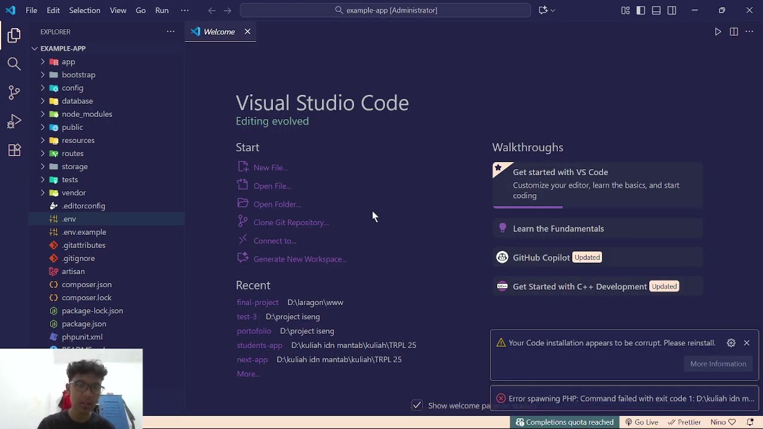The image size is (763, 429).
Task: Click the Go Back arrow in title bar
Action: point(212,10)
